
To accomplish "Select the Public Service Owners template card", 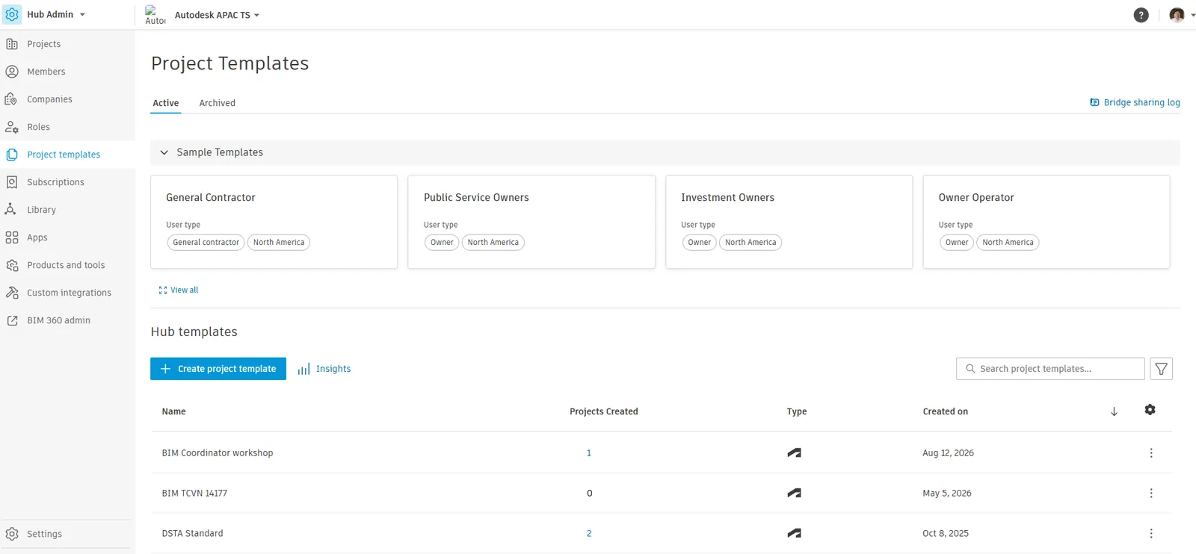I will (x=531, y=222).
